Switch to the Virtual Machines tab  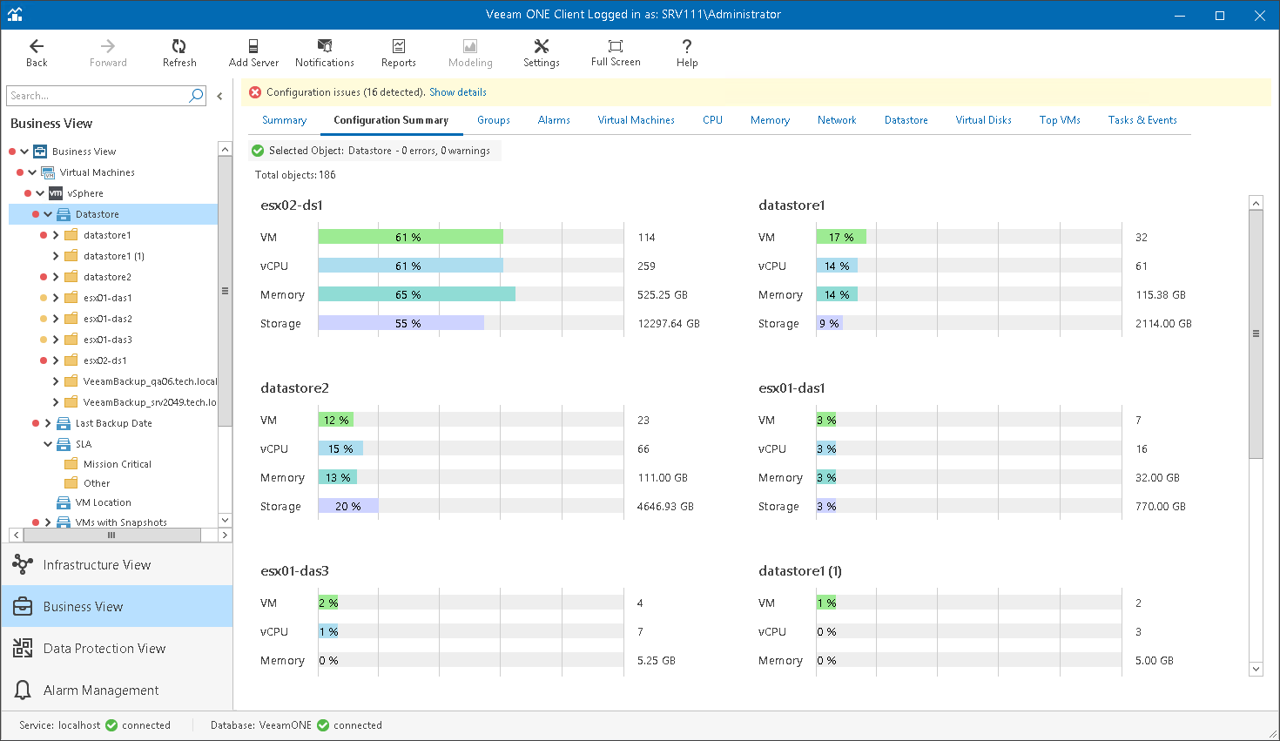pos(636,120)
